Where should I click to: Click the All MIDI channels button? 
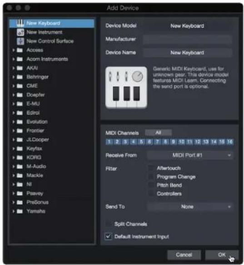tap(158, 132)
